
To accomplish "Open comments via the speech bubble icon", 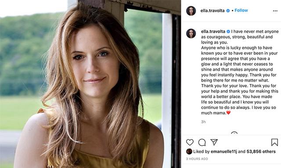I will coord(202,142).
